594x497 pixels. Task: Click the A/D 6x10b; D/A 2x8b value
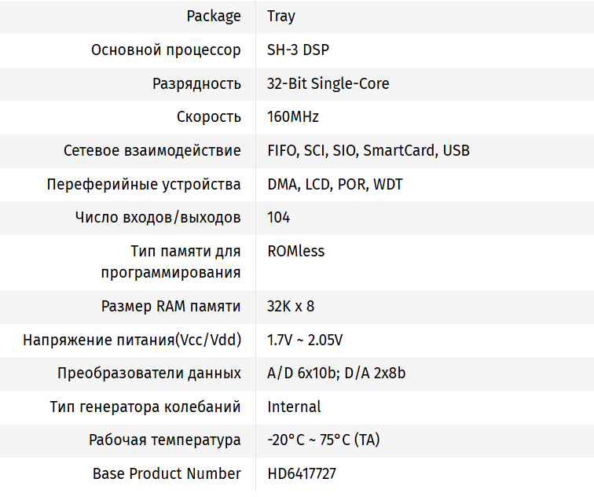click(336, 374)
